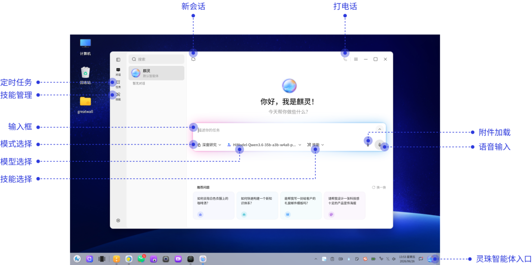This screenshot has width=532, height=265.
Task: Expand the hidden tray icons chevron
Action: click(316, 259)
